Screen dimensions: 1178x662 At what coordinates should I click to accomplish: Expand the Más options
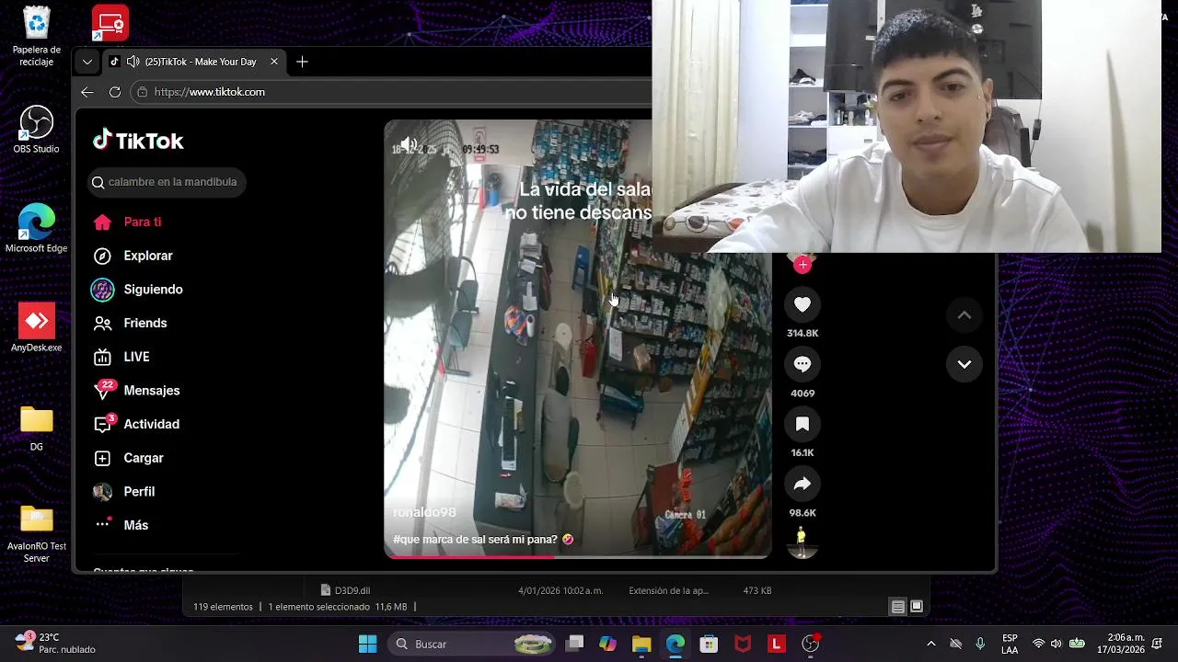click(135, 525)
